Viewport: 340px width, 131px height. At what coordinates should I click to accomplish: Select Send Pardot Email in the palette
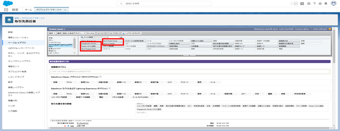(113, 41)
